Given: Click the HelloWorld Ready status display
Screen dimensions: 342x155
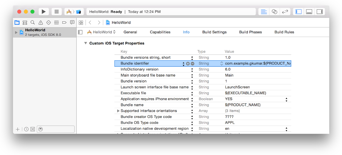Looking at the screenshot, I should click(171, 12).
